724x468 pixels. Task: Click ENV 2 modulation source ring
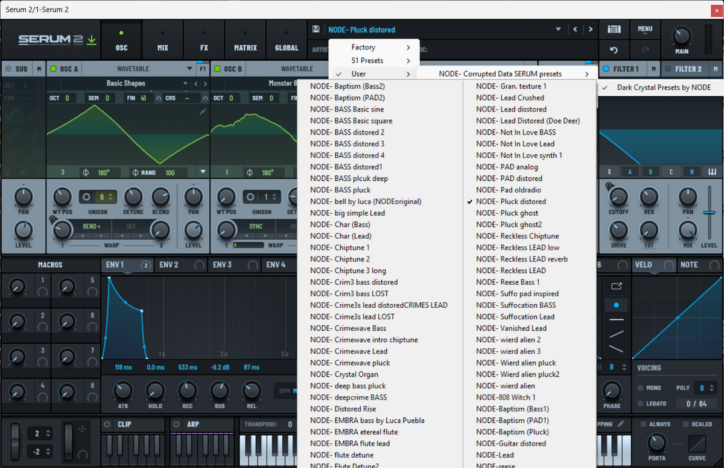click(198, 265)
